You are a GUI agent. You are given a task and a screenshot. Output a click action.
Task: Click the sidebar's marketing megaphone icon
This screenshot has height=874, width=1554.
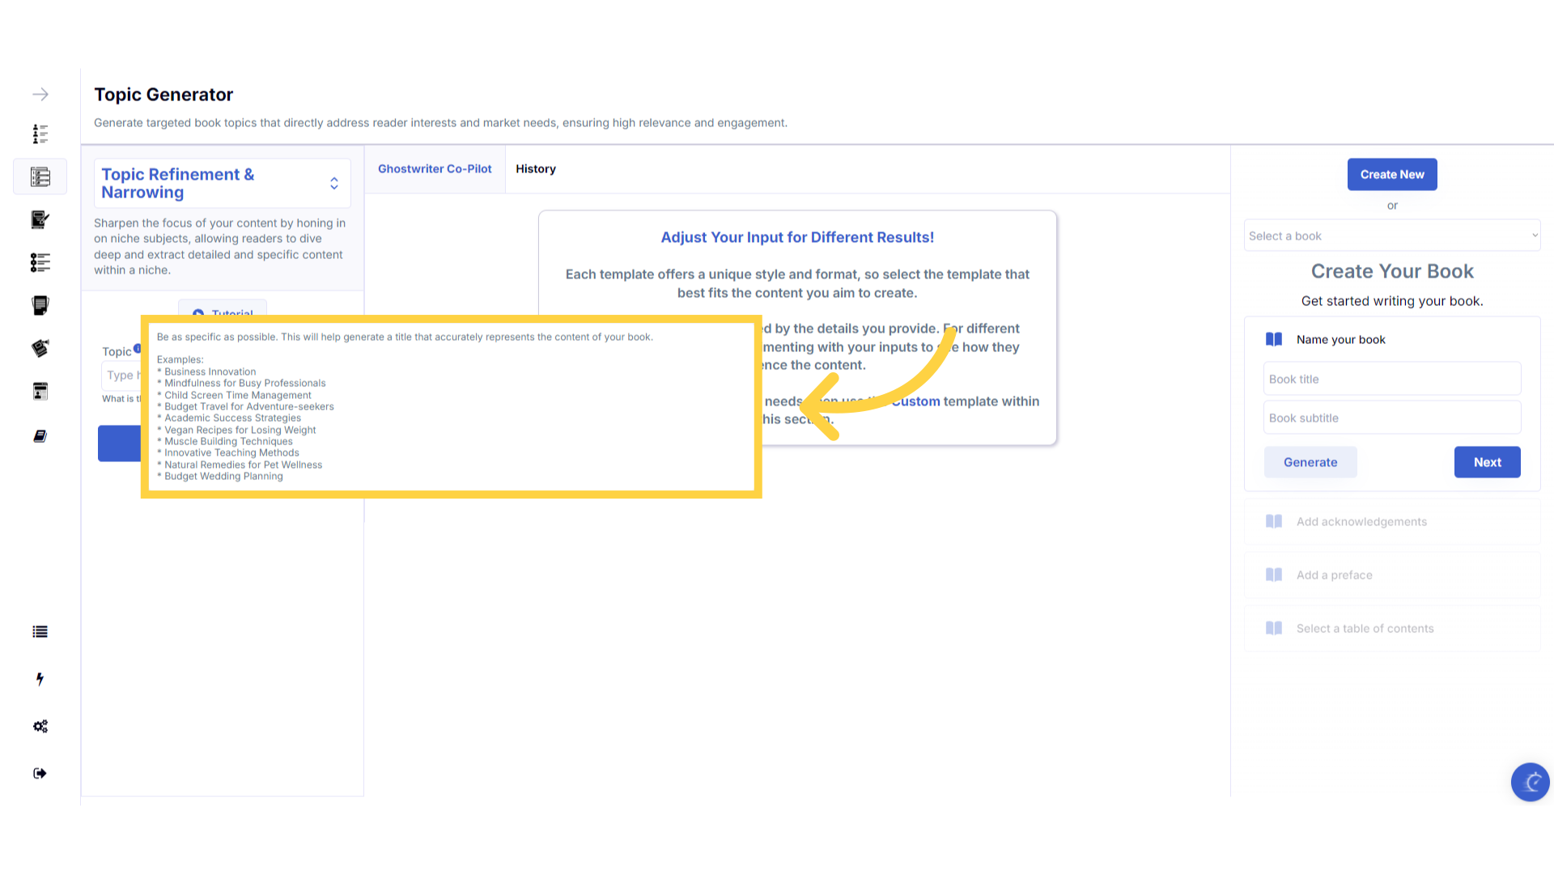40,348
